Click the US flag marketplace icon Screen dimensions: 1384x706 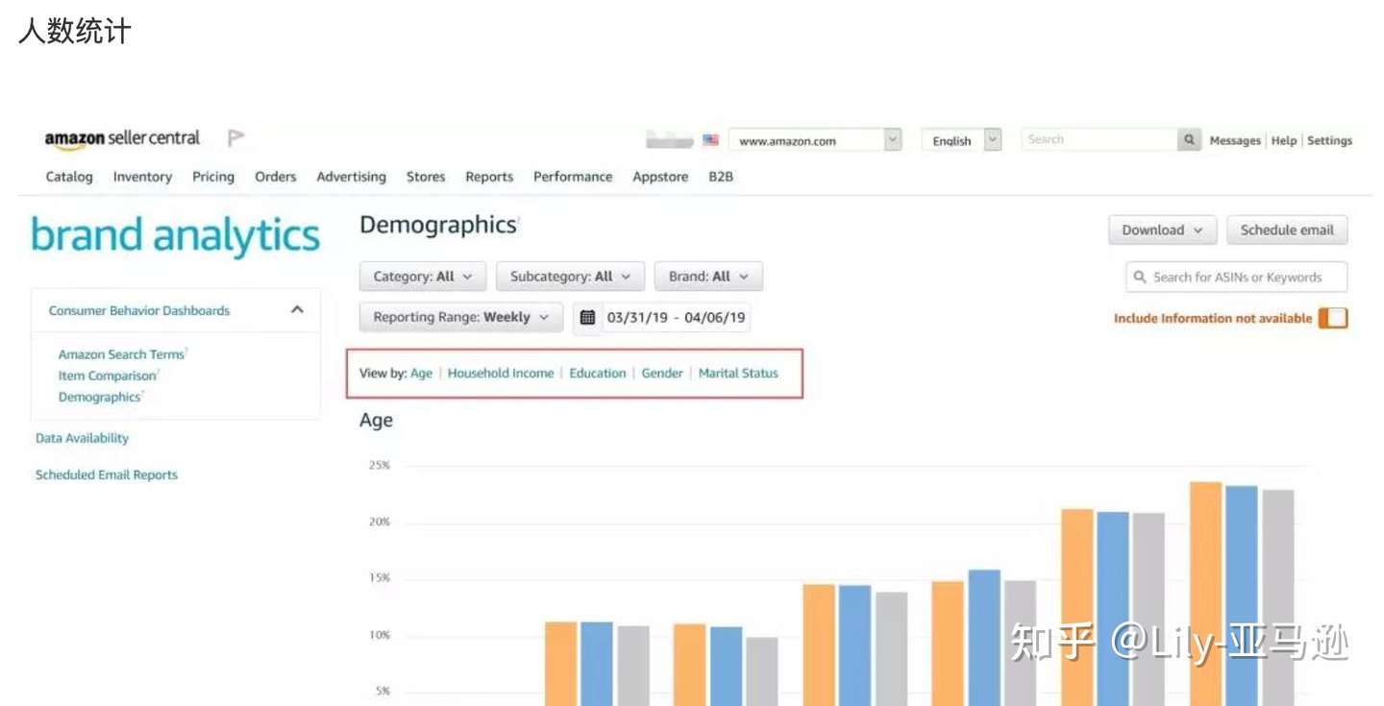click(x=710, y=140)
